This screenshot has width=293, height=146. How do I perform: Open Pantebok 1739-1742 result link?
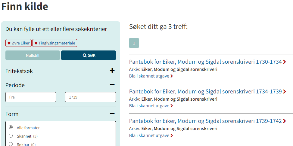tap(205, 121)
